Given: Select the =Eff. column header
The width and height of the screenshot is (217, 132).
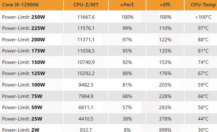Looking at the screenshot, I should pyautogui.click(x=165, y=5).
